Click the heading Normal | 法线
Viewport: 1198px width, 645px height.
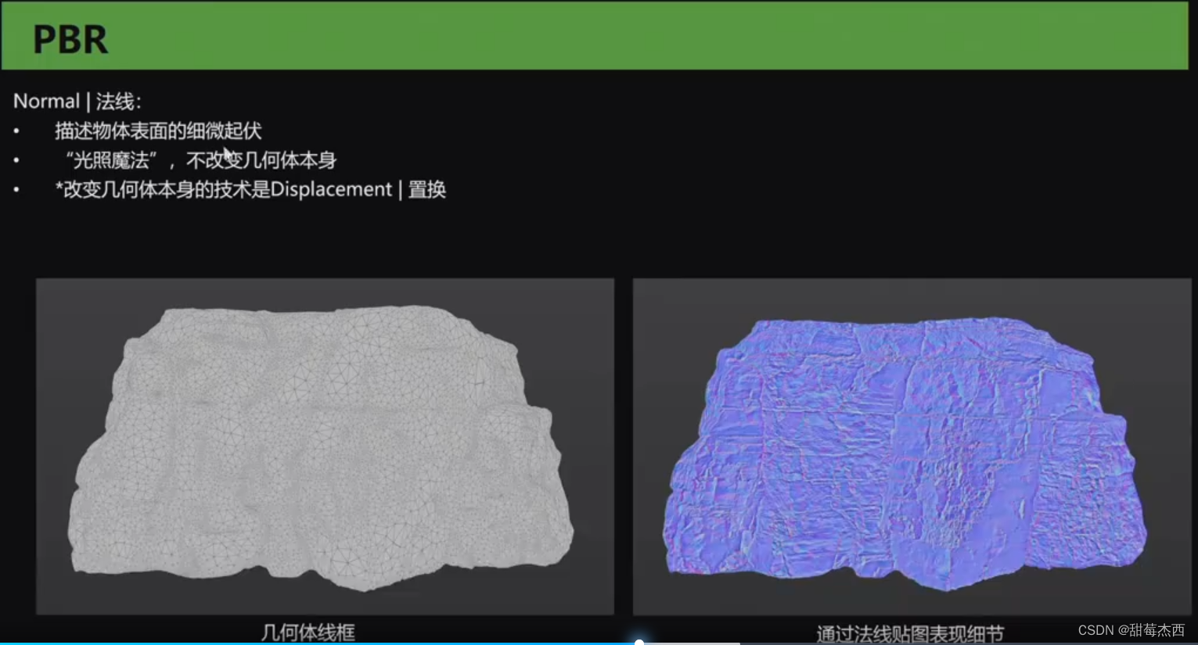coord(77,101)
